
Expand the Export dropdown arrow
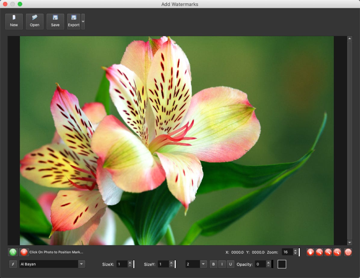83,21
